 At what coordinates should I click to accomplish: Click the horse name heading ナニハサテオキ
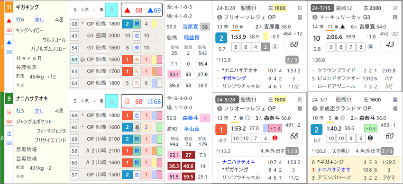32,98
